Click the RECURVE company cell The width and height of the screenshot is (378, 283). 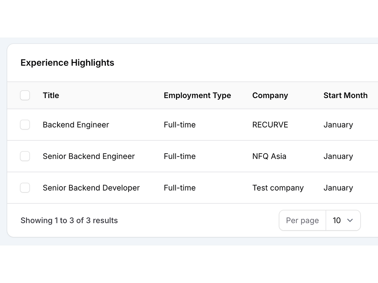pyautogui.click(x=270, y=125)
